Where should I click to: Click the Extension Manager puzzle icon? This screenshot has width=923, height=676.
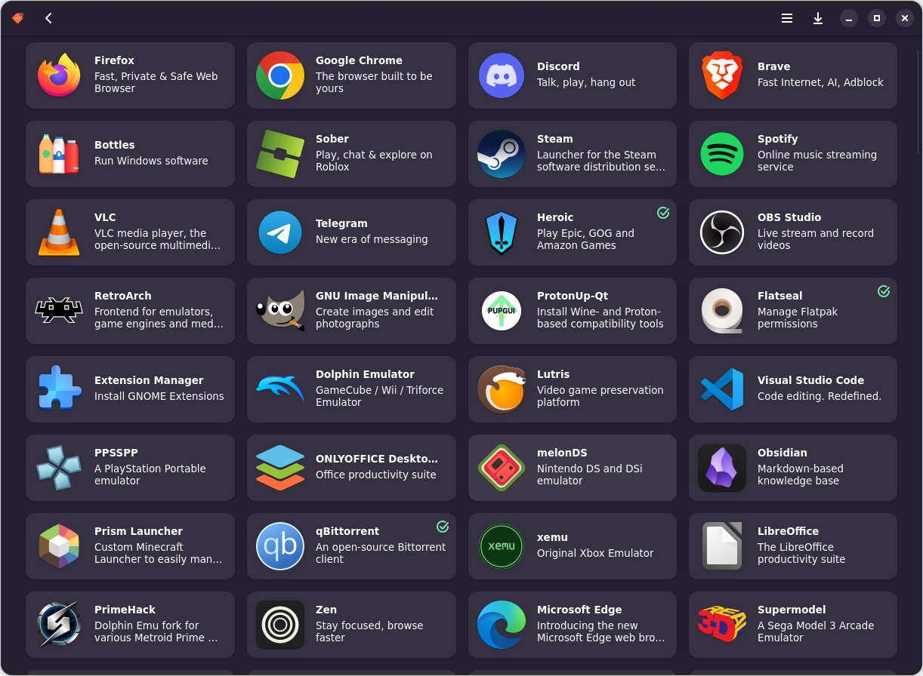click(x=59, y=389)
